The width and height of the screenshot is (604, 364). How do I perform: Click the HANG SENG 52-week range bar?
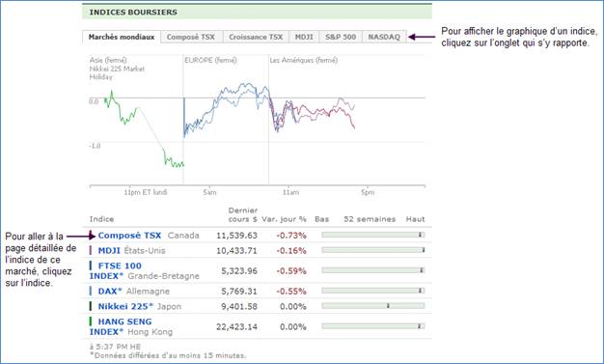[372, 326]
